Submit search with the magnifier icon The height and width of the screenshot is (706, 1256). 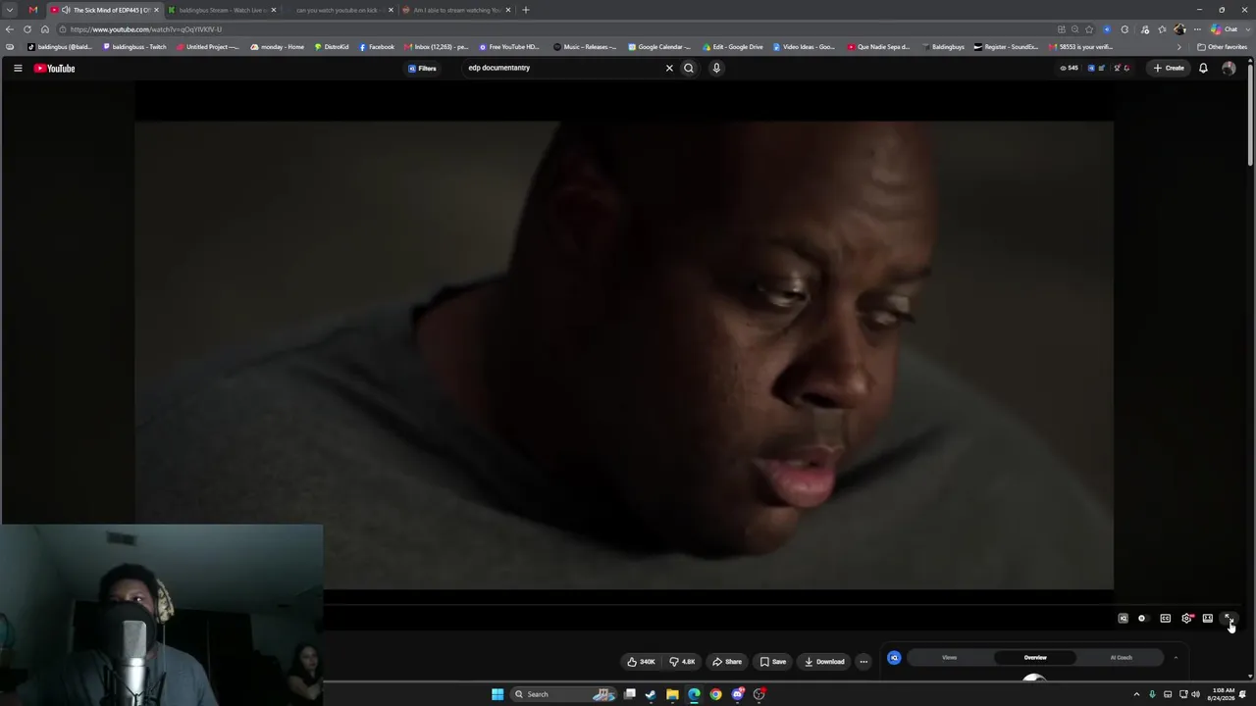(x=689, y=68)
